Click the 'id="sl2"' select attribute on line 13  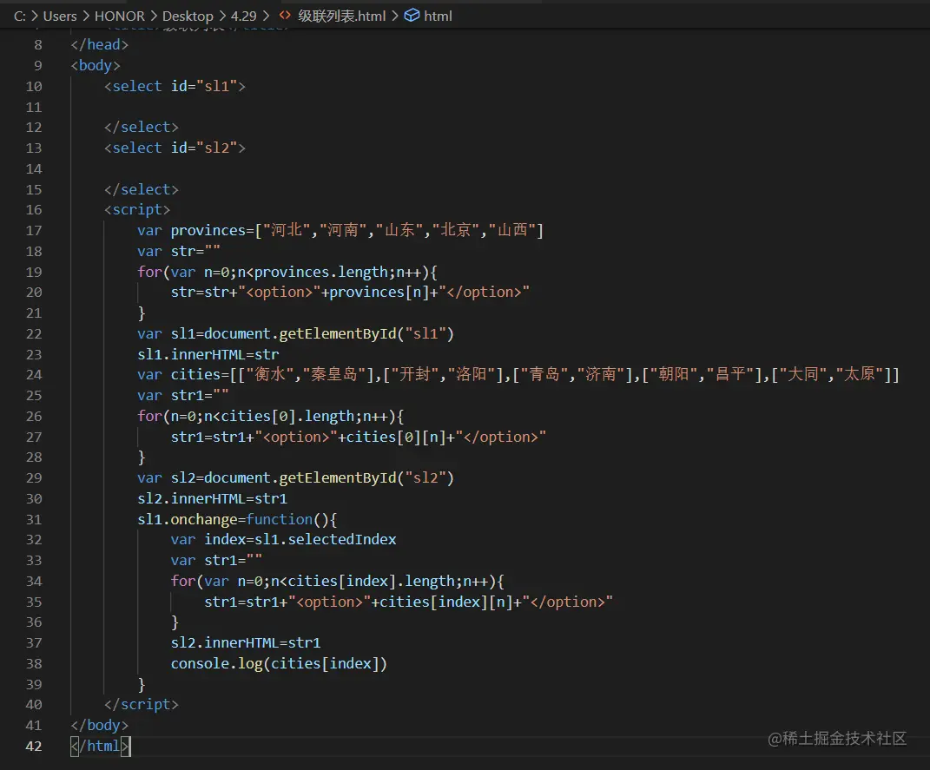(204, 148)
